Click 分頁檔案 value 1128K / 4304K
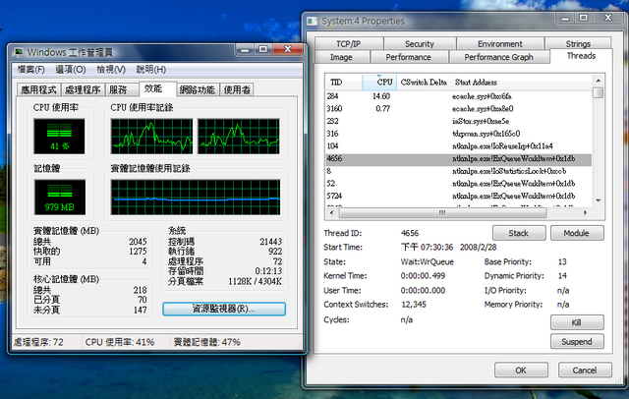Screen dimensions: 629x399 point(256,281)
